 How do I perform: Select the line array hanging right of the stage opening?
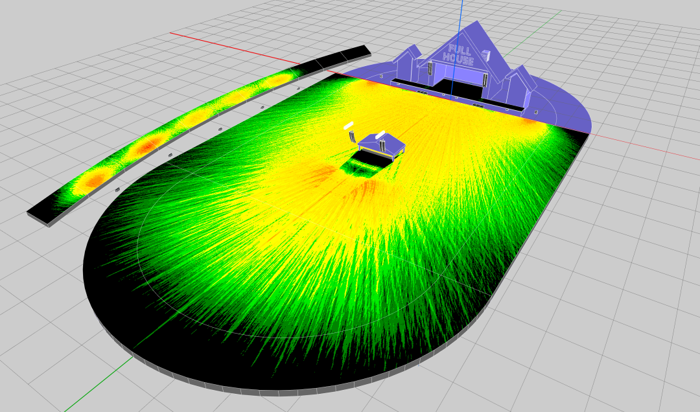tap(484, 80)
